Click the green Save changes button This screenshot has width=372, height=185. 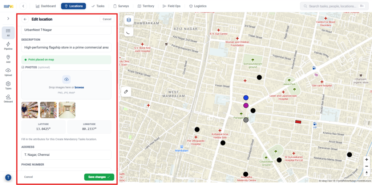coord(99,177)
